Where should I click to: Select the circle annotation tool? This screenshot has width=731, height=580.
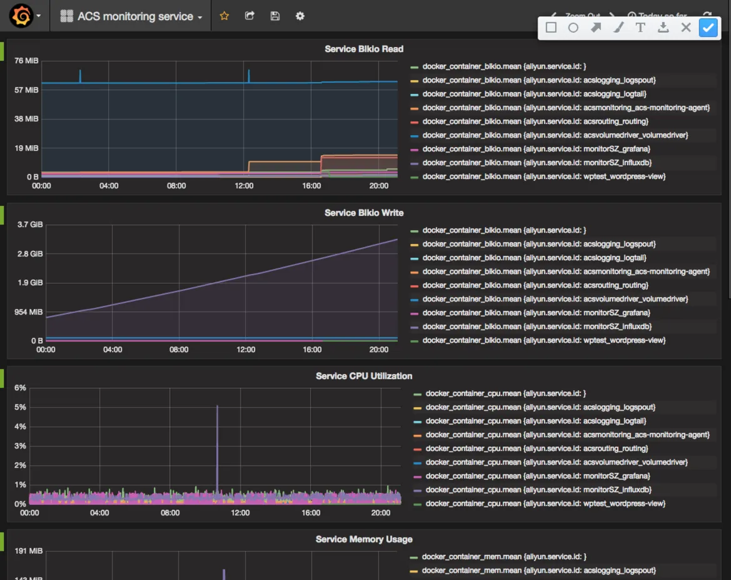pyautogui.click(x=573, y=28)
